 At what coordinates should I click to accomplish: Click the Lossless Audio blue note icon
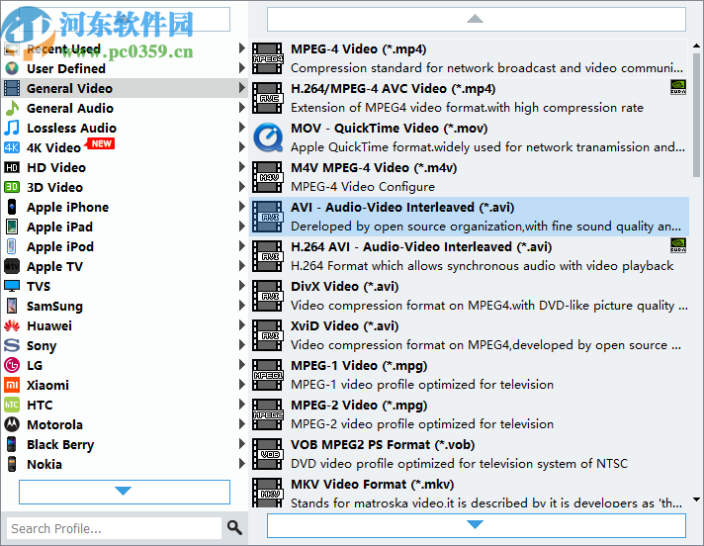(12, 128)
